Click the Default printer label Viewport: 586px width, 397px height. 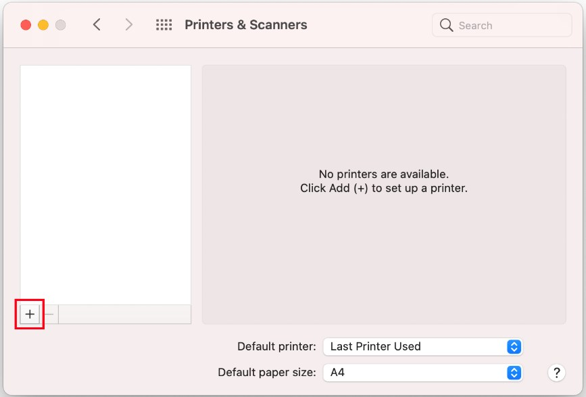coord(276,346)
